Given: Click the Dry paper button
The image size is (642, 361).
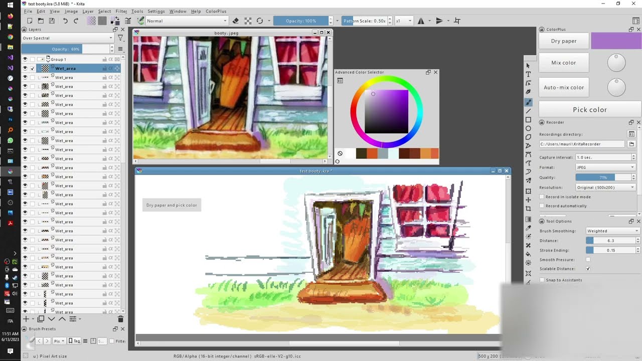Looking at the screenshot, I should click(564, 41).
